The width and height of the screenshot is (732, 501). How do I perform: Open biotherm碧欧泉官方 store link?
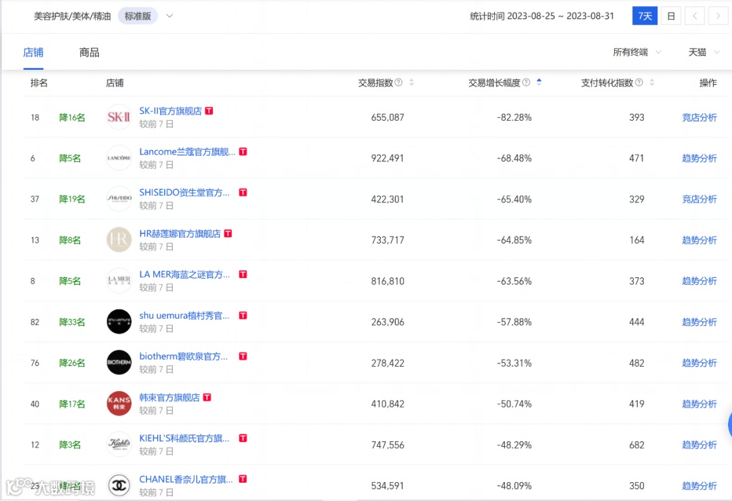tap(184, 356)
